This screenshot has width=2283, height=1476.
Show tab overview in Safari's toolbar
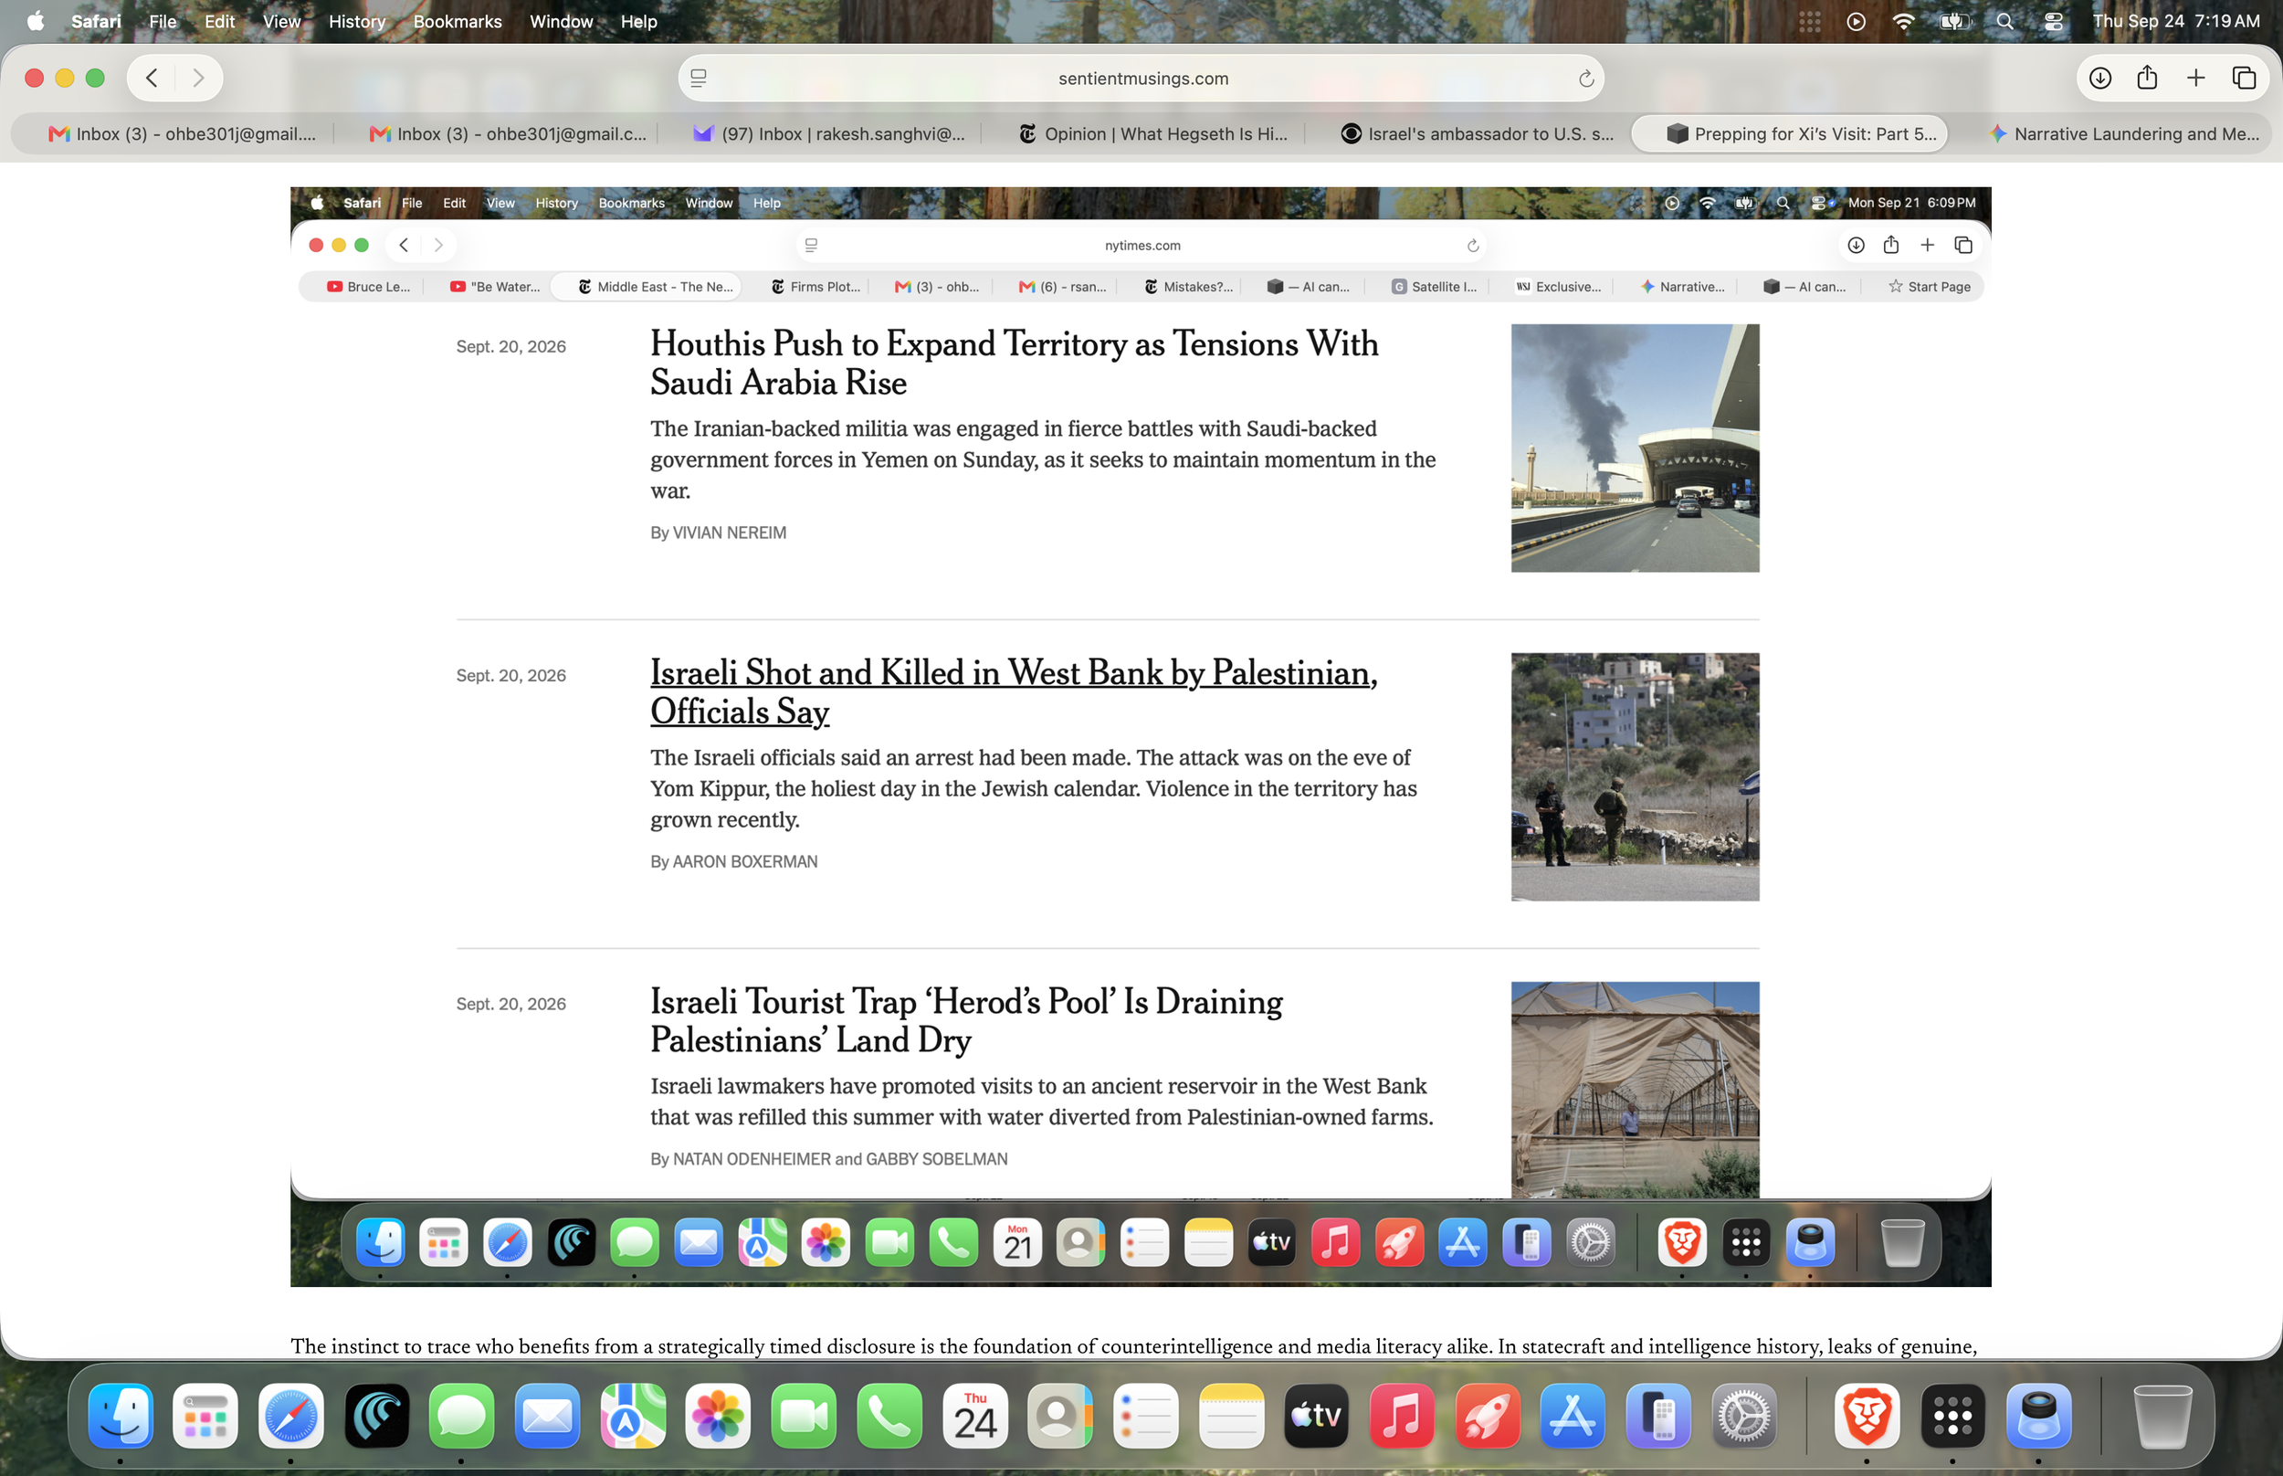click(2244, 79)
